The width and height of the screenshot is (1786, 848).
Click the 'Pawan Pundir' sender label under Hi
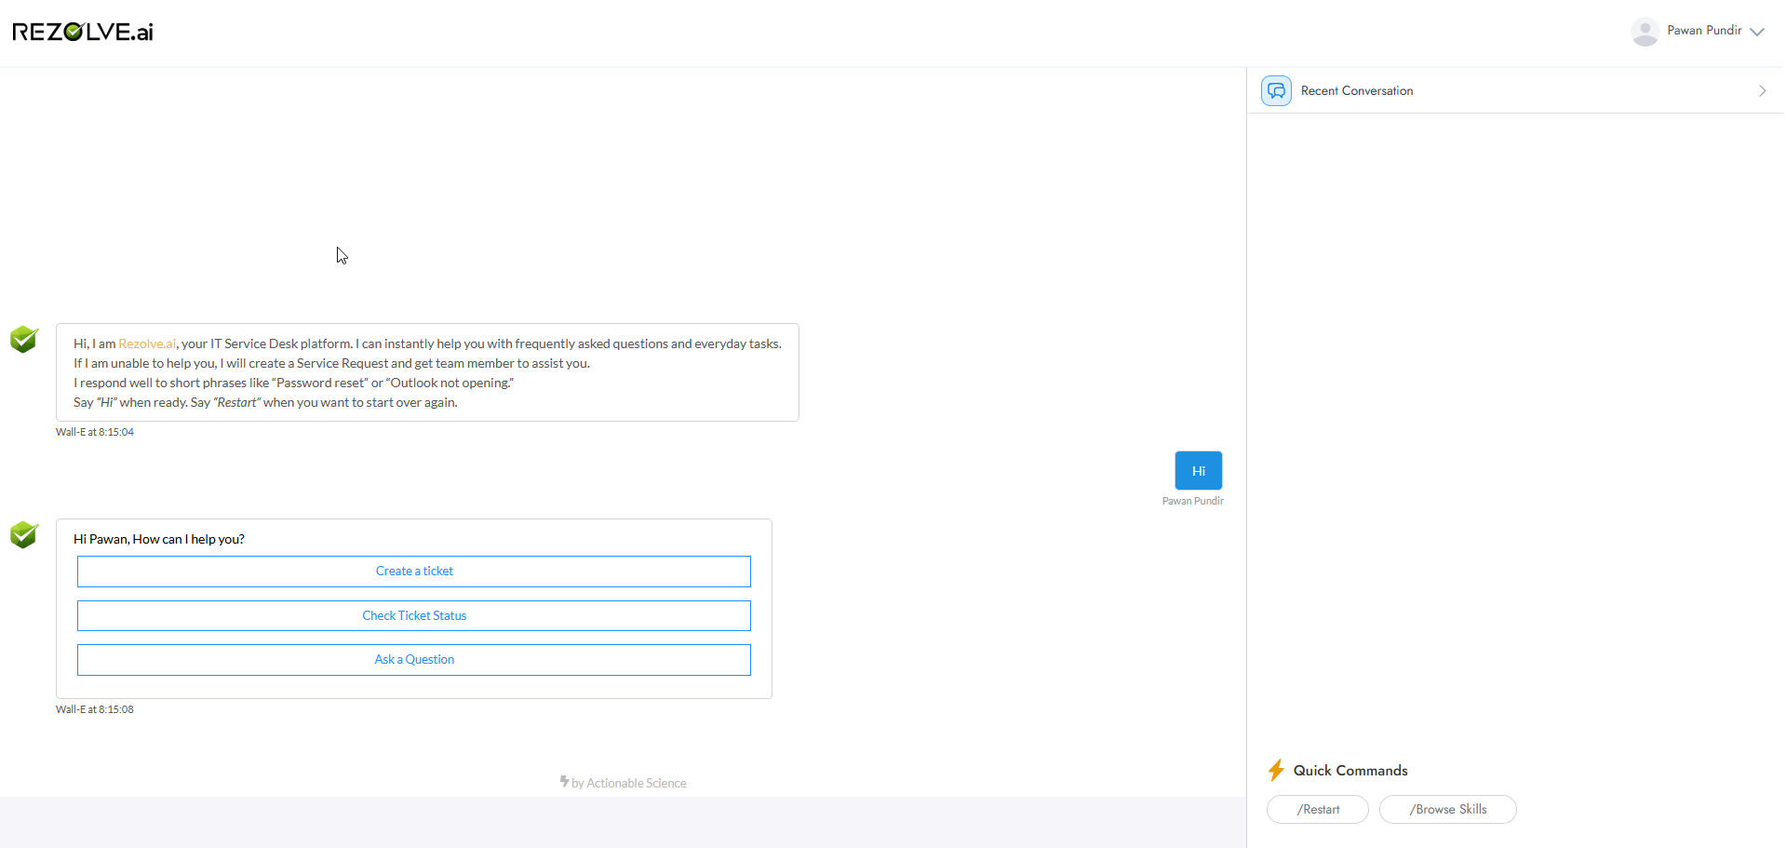coord(1193,501)
